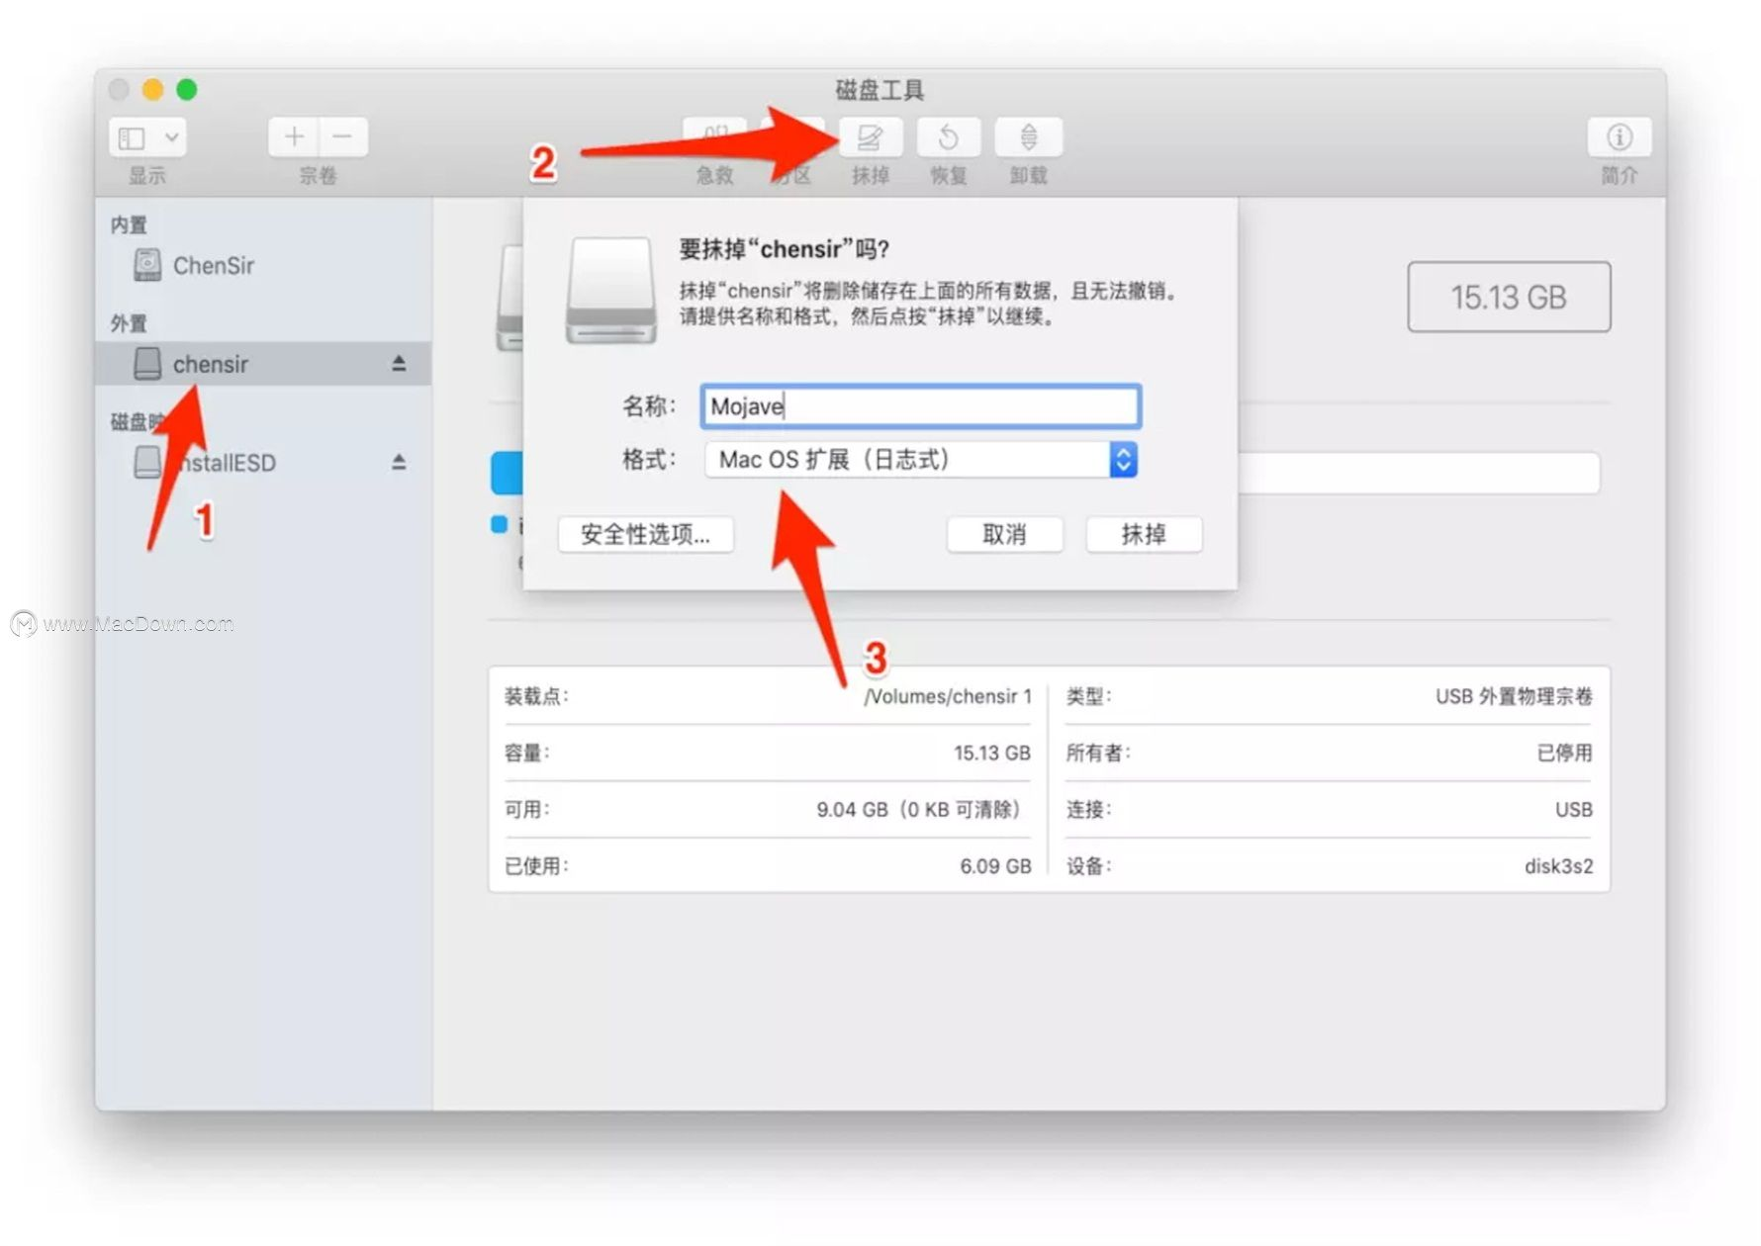Select the external chensir volume in sidebar

263,364
